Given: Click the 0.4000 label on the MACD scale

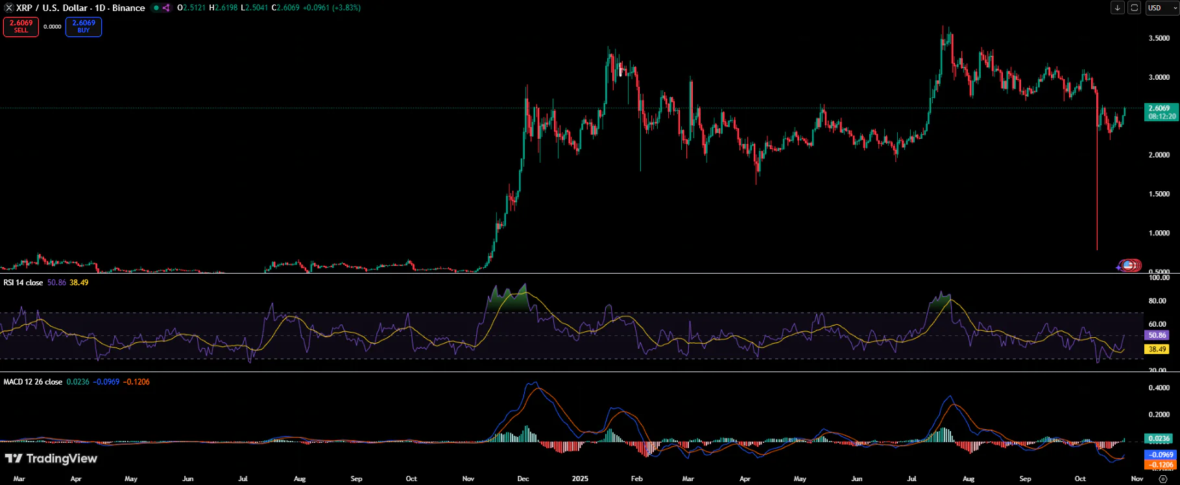Looking at the screenshot, I should click(1159, 388).
